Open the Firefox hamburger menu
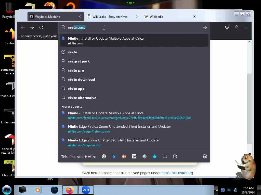This screenshot has height=195, width=261. click(245, 27)
